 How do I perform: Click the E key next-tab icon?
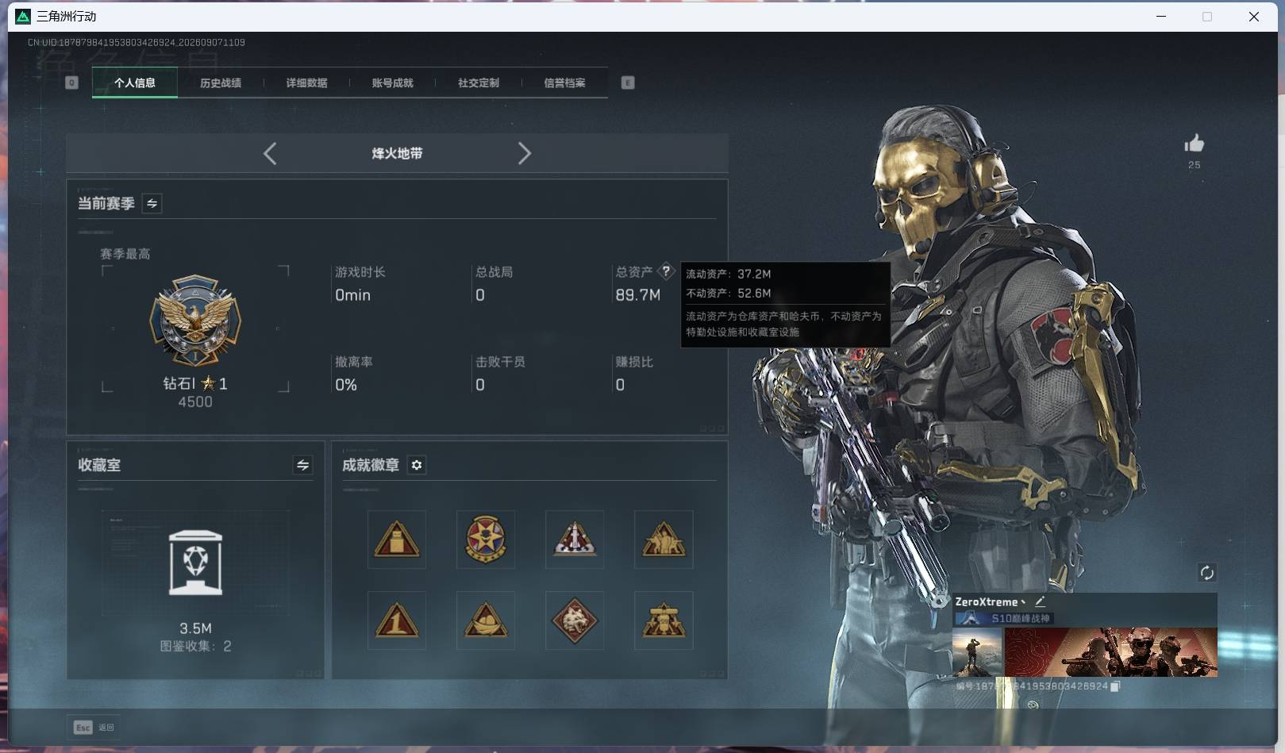click(x=628, y=83)
